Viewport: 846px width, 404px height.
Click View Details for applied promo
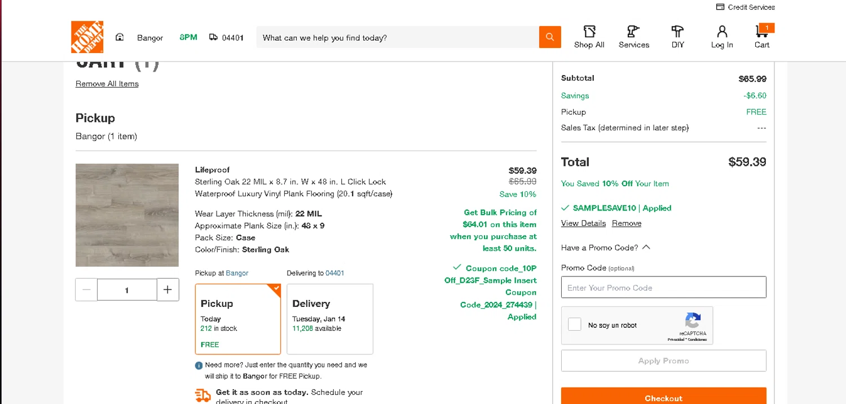pyautogui.click(x=583, y=223)
